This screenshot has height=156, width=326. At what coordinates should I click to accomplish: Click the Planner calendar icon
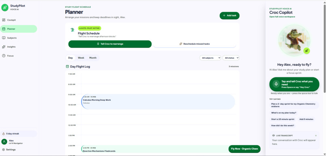tap(4, 29)
